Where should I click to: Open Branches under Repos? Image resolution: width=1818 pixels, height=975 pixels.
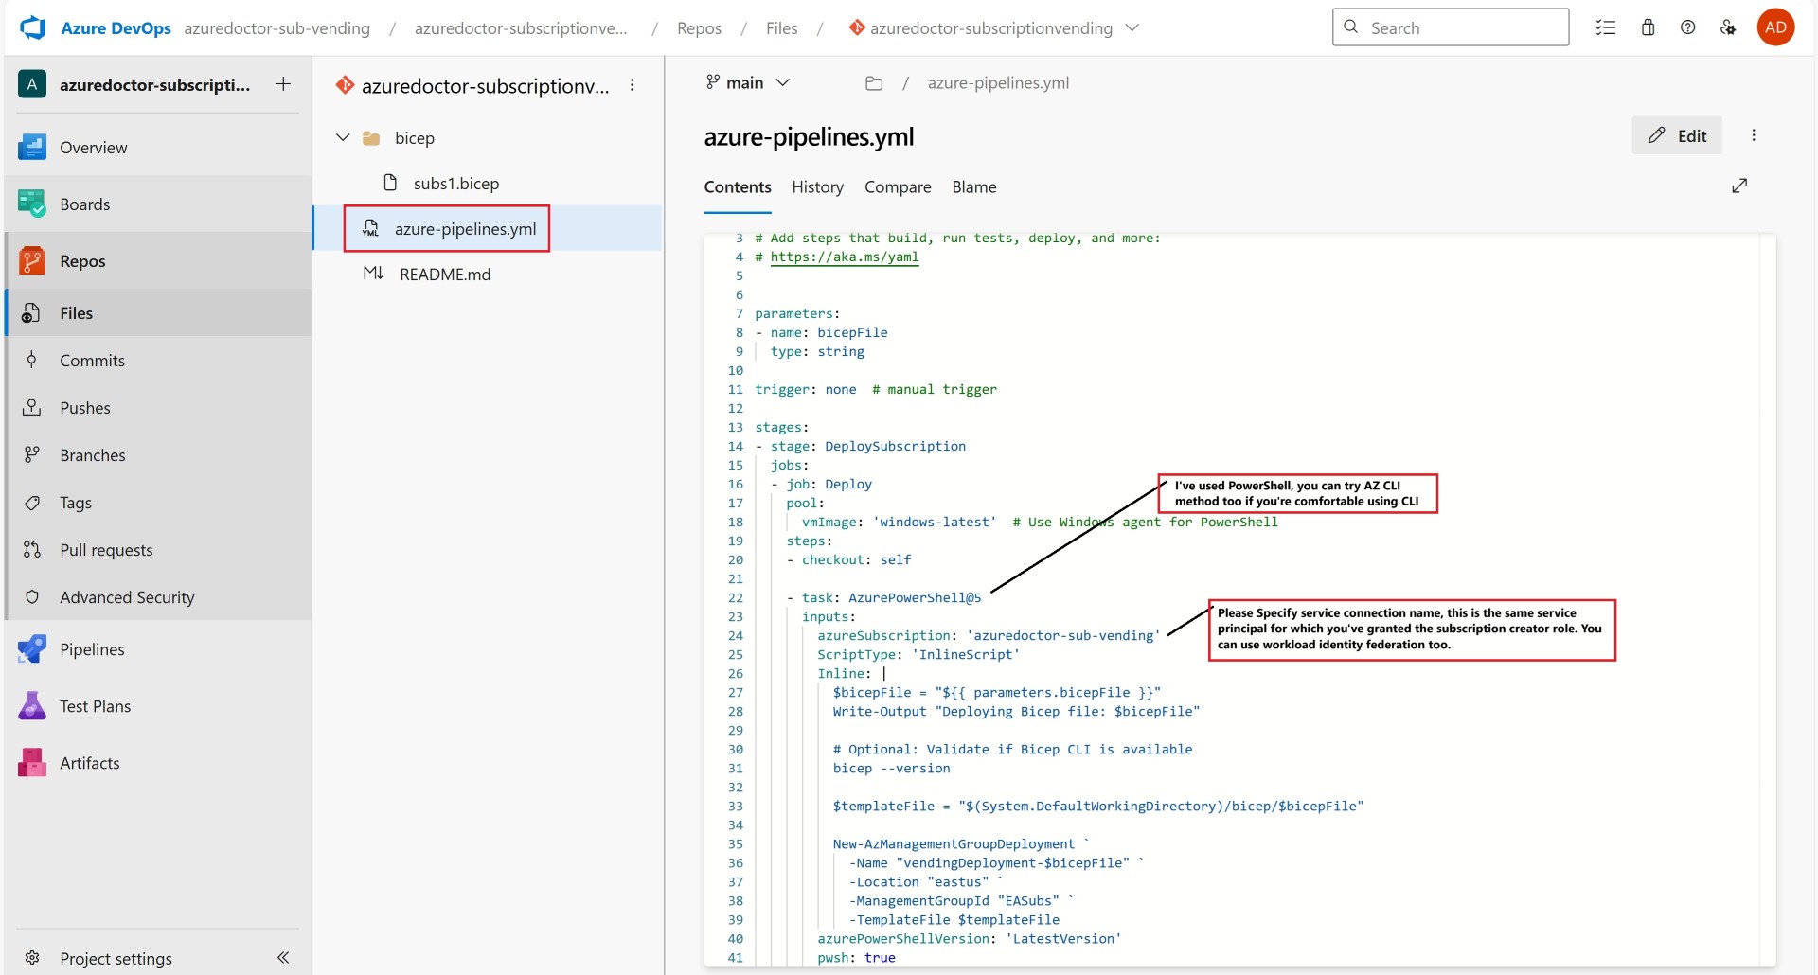coord(156,455)
